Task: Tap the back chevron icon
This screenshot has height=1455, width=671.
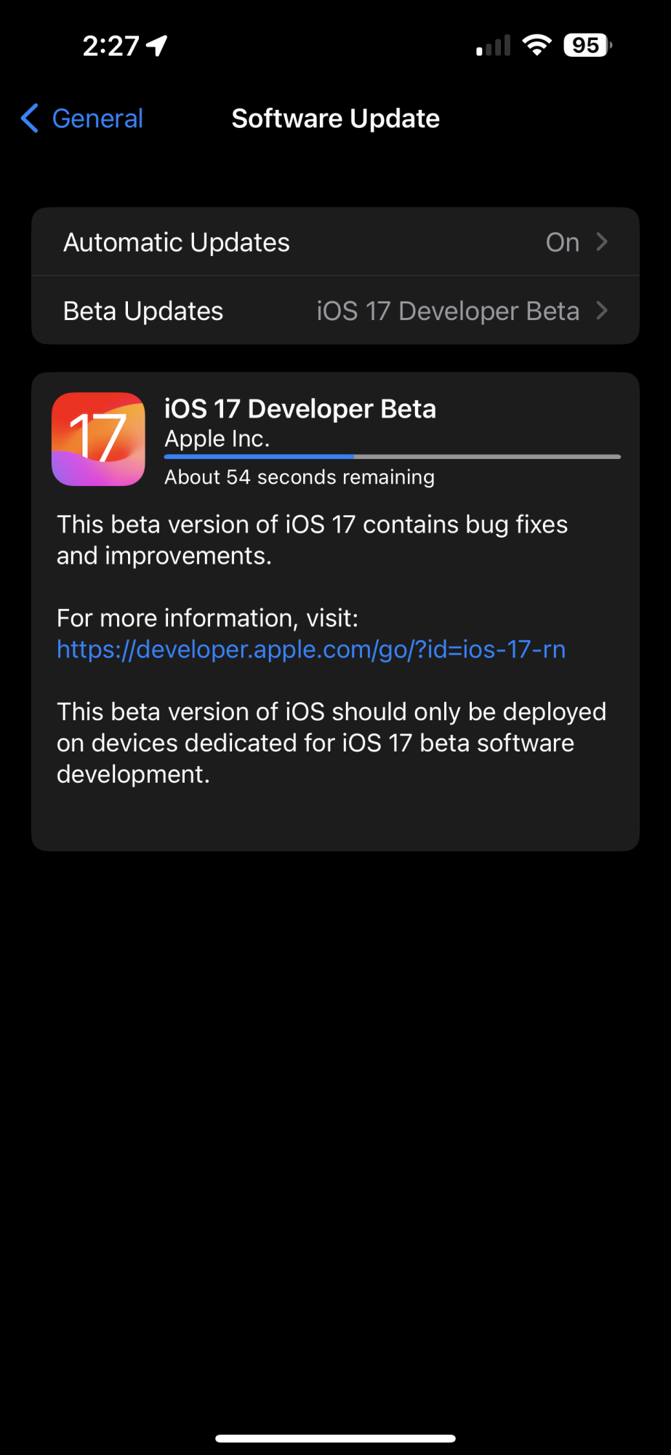Action: pyautogui.click(x=30, y=118)
